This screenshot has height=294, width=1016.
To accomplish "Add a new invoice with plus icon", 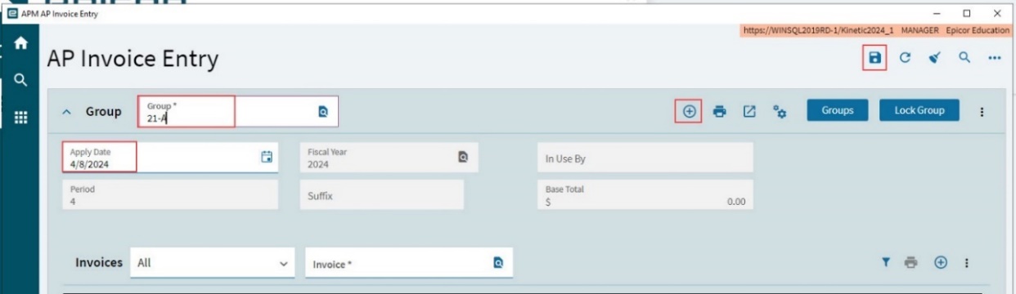I will [941, 262].
